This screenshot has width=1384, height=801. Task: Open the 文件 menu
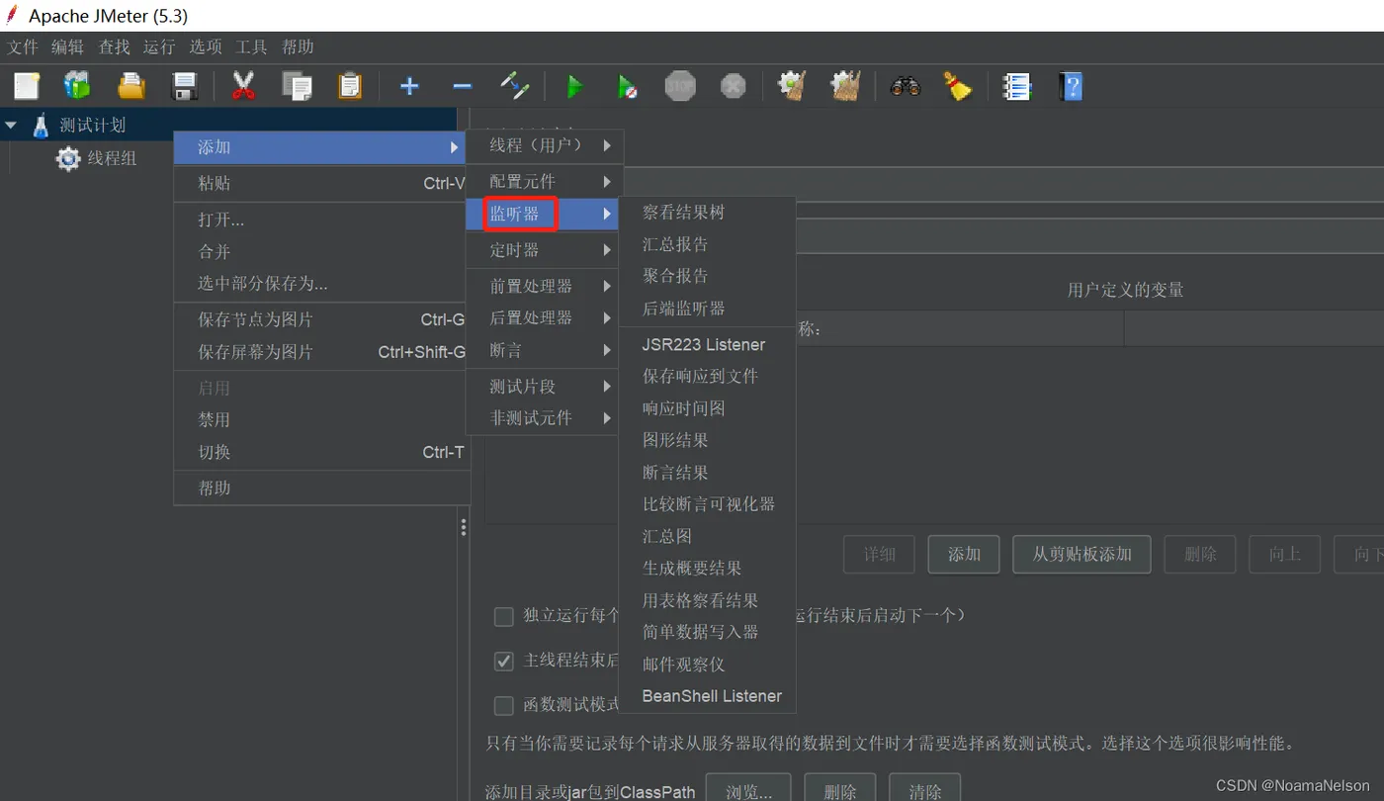click(23, 46)
